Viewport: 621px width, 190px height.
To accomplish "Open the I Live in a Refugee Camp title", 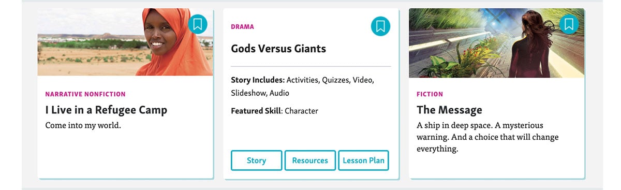I will click(106, 110).
